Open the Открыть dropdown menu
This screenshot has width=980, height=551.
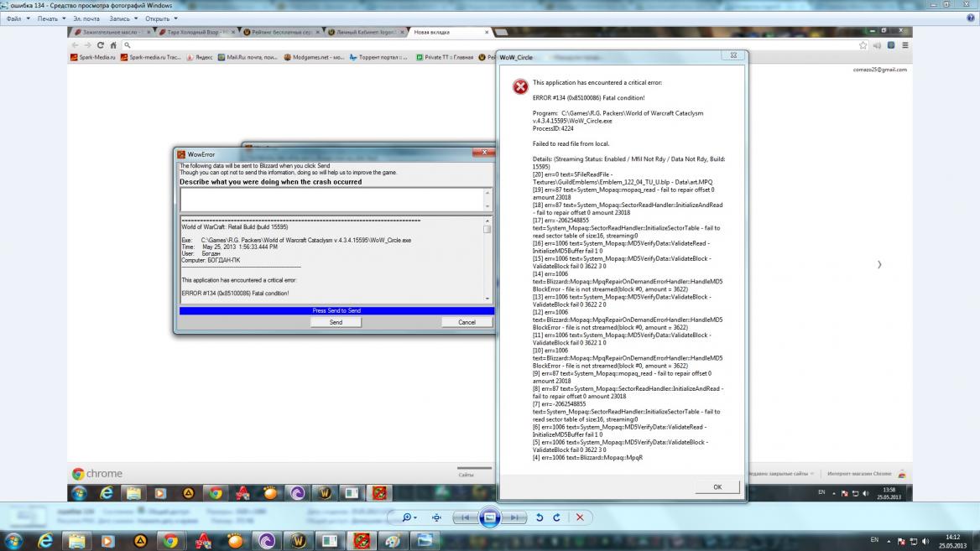159,18
